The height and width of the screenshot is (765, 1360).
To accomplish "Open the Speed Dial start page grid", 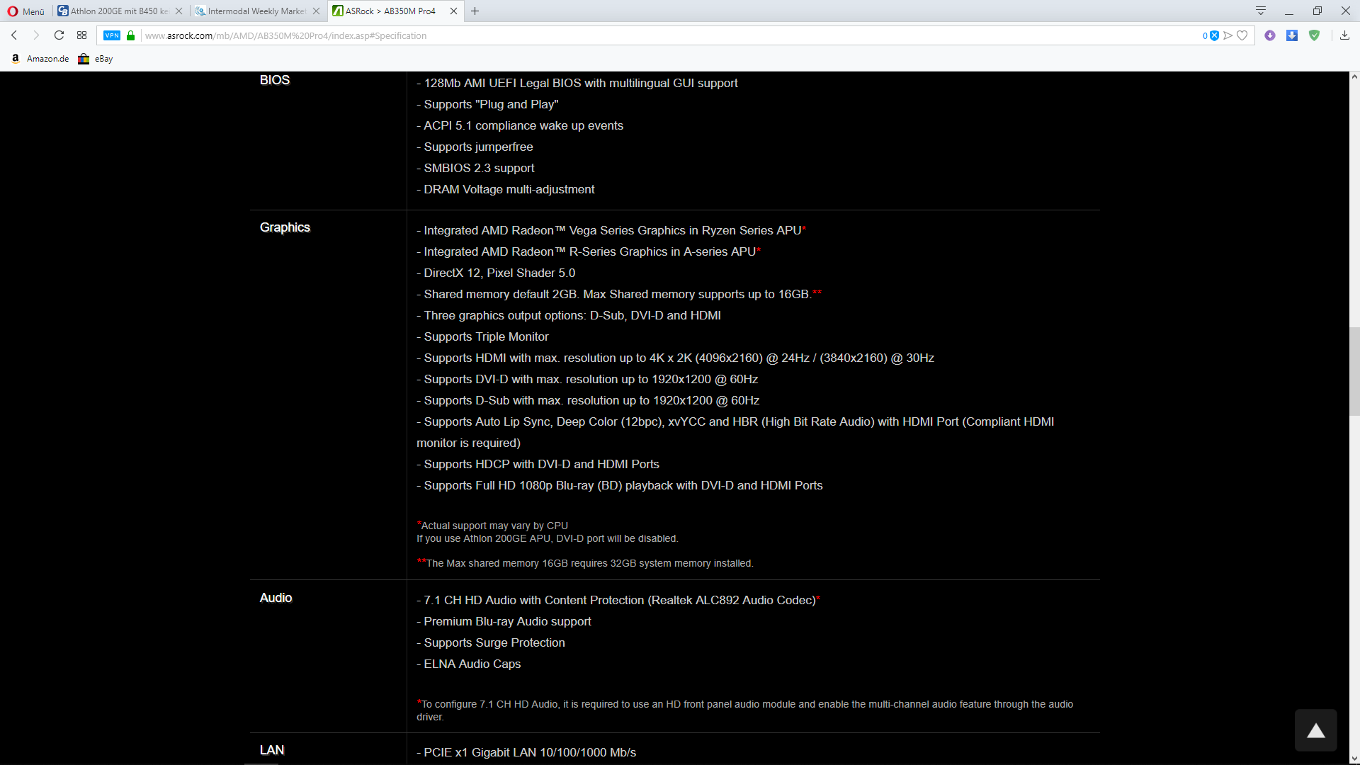I will click(x=82, y=35).
